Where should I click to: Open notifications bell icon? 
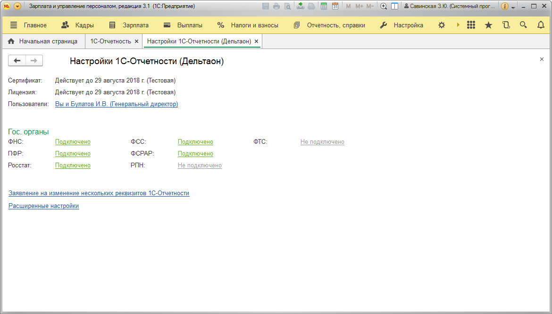point(541,25)
